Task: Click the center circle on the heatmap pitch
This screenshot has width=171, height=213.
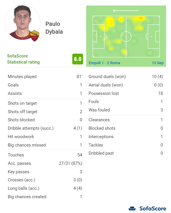Action: (126, 37)
